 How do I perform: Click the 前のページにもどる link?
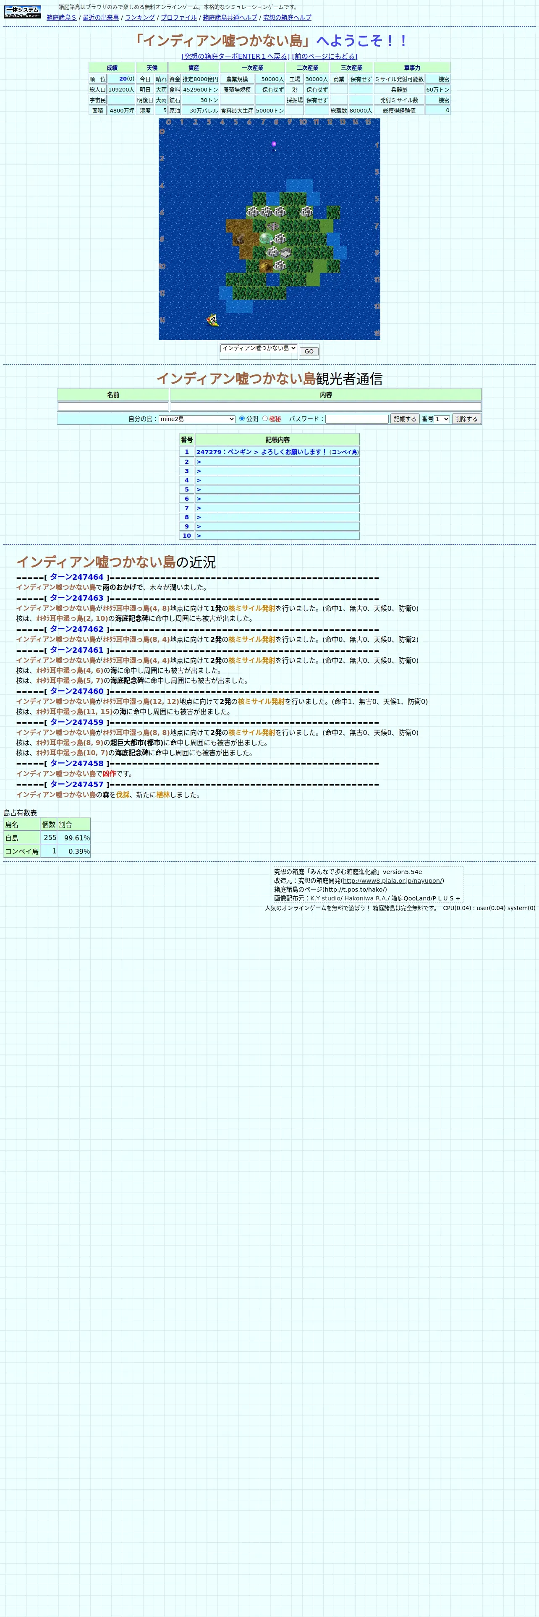(x=324, y=57)
